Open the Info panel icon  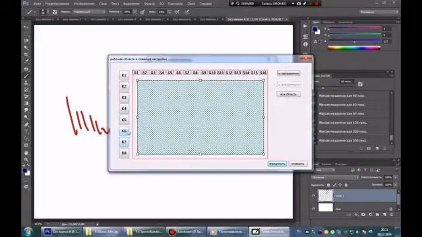click(x=305, y=44)
